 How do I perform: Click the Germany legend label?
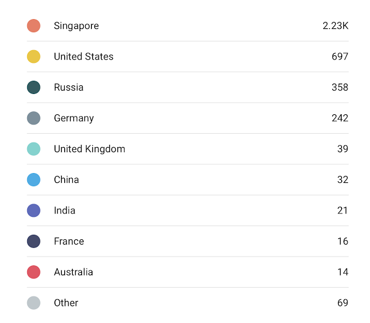74,118
